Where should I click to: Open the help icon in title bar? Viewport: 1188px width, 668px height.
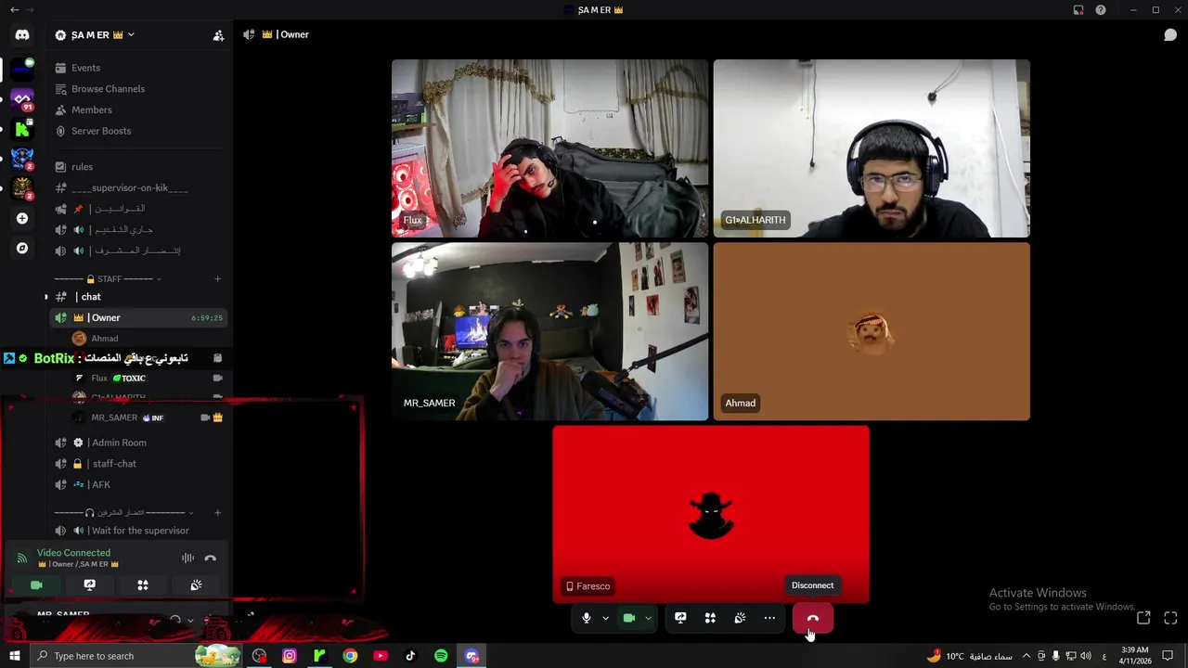coord(1101,10)
